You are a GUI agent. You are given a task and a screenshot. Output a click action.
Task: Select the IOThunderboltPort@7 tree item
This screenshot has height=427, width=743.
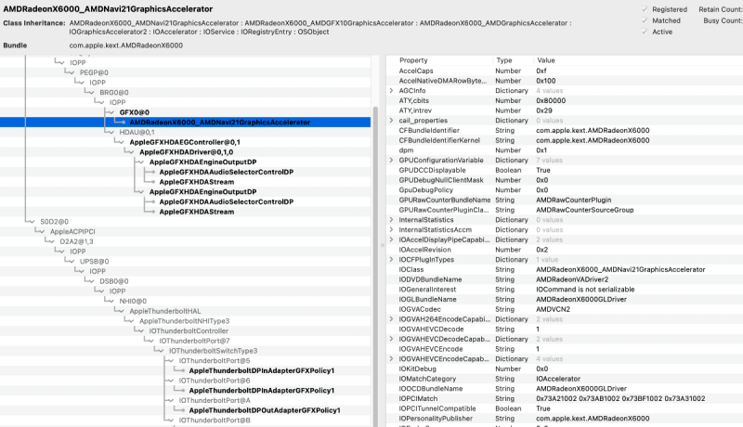point(194,341)
